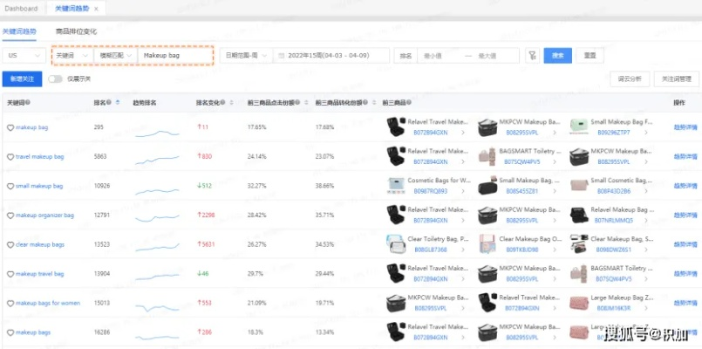Click Small Makeup Bag green thumbnail B09296ZTP7
This screenshot has width=702, height=349.
point(578,127)
